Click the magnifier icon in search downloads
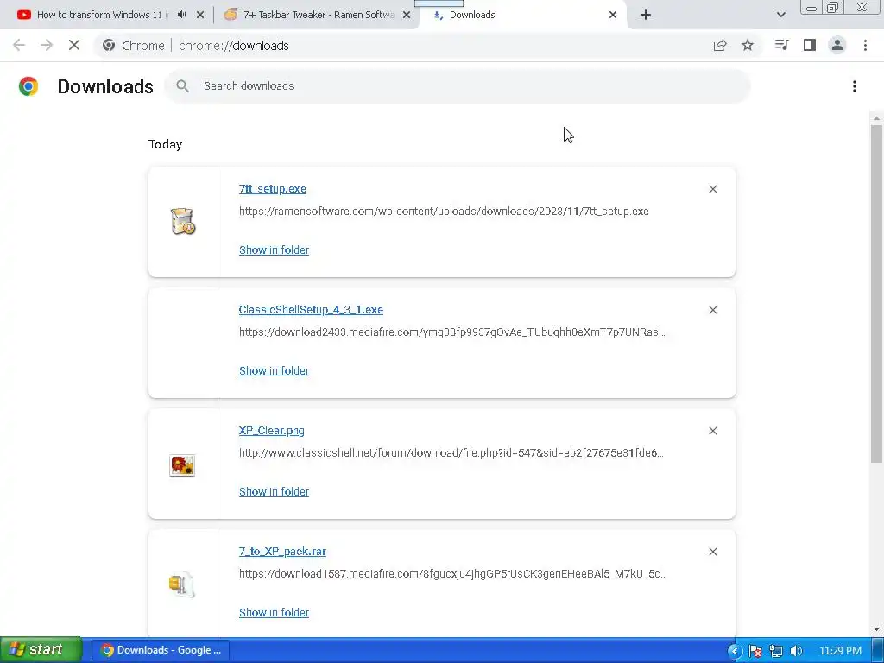Image resolution: width=884 pixels, height=663 pixels. [x=182, y=86]
